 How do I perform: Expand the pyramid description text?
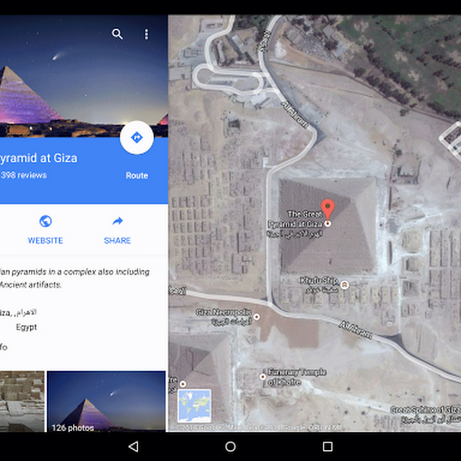point(75,278)
